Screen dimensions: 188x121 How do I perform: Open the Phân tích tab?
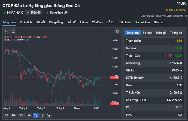tap(26, 22)
